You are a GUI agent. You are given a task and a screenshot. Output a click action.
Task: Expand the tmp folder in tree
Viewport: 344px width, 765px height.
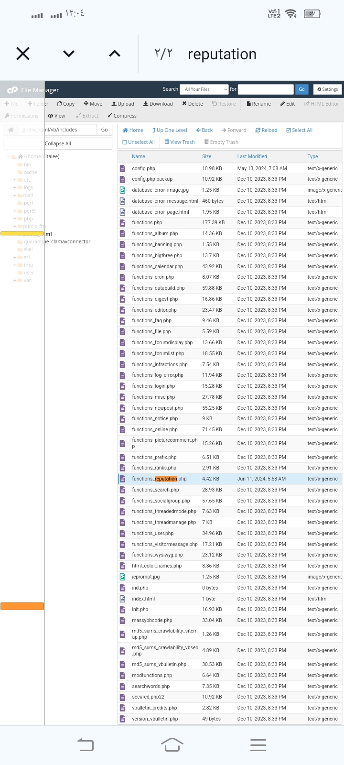pyautogui.click(x=15, y=265)
